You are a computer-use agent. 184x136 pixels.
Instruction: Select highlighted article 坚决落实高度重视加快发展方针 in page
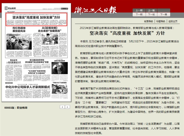coord(36,19)
